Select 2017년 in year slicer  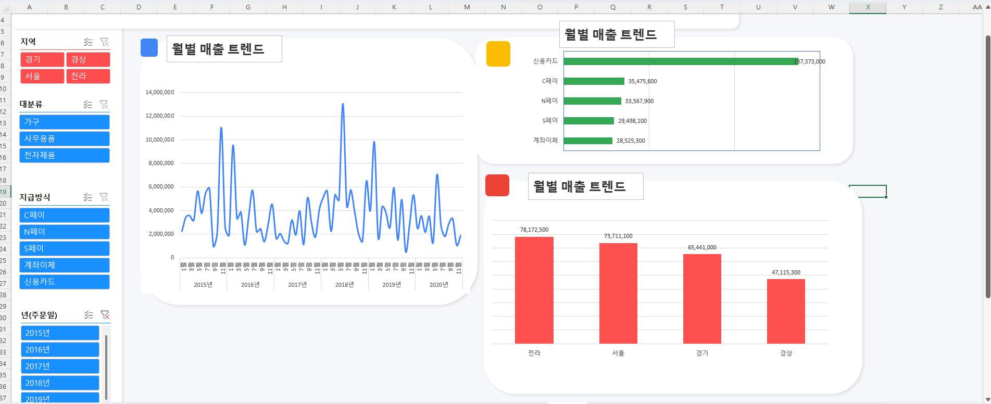[x=60, y=366]
